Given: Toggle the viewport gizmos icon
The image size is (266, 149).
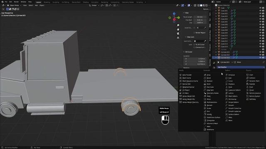Looking at the screenshot, I should click(x=182, y=5).
